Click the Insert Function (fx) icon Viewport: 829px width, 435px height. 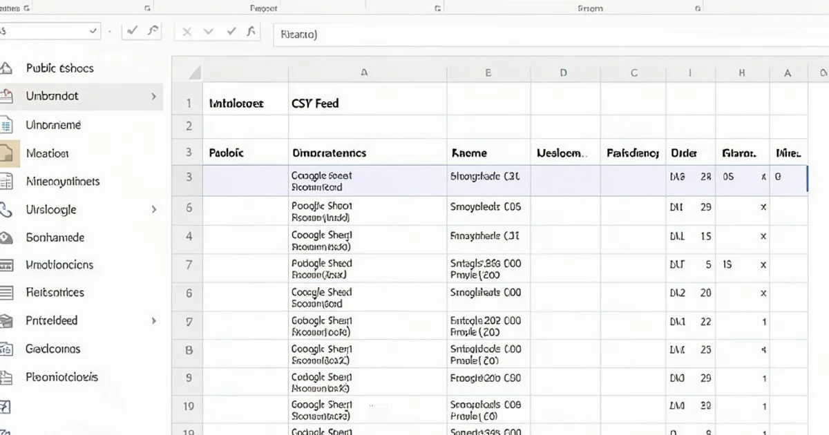click(x=251, y=31)
